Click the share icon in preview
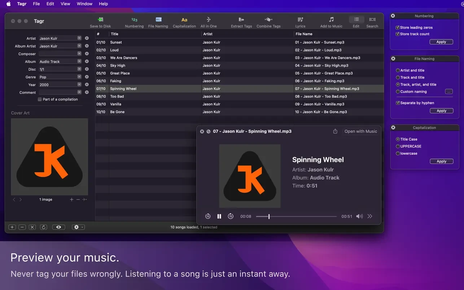 [335, 131]
